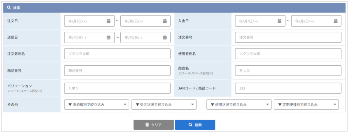Click the 注文者氏名 label

point(16,54)
